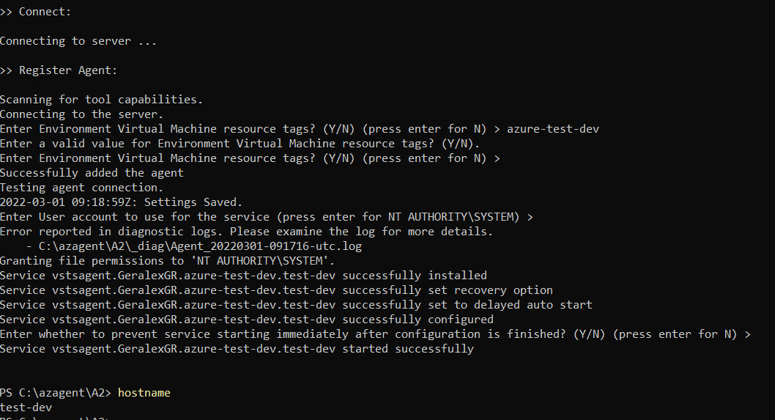This screenshot has width=775, height=420.
Task: Click the service 'successfully installed' line
Action: 243,276
